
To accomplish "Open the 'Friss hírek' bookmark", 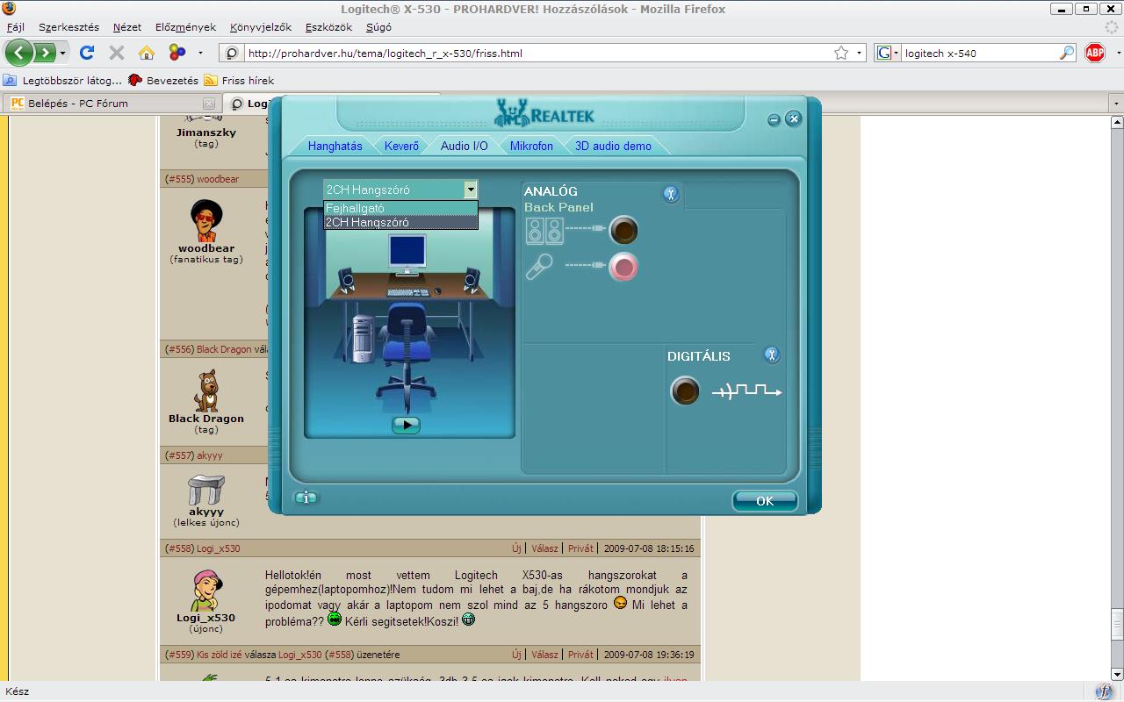I will click(x=240, y=80).
